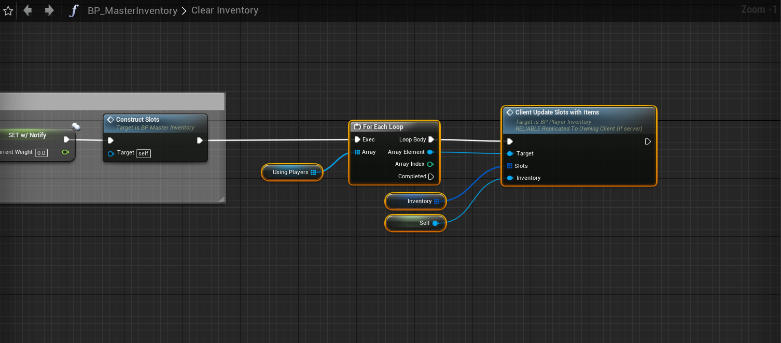Click the self Target field on Construct Slots
781x343 pixels.
(x=143, y=153)
